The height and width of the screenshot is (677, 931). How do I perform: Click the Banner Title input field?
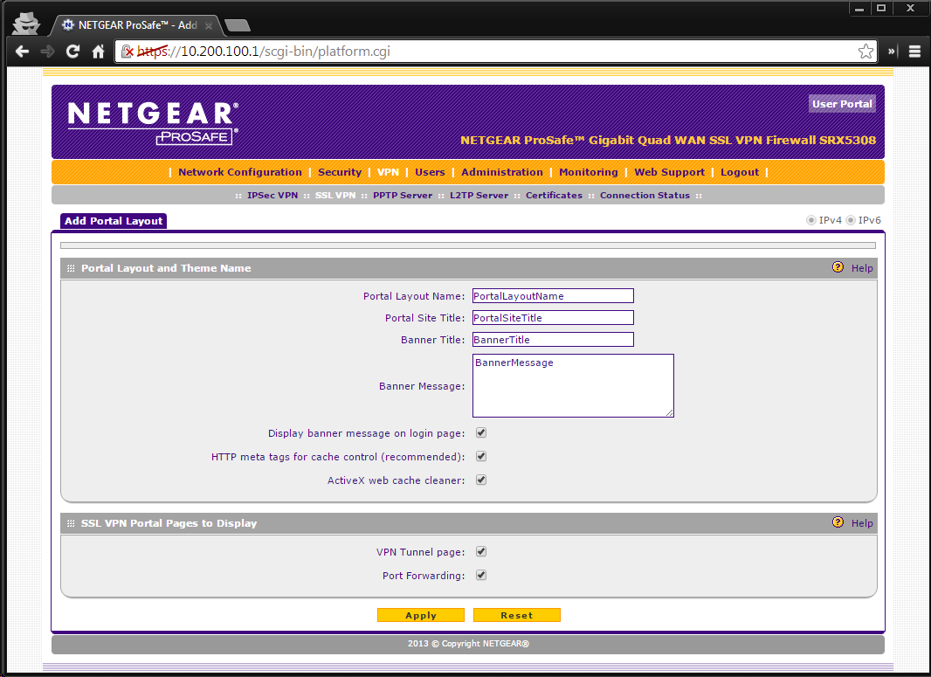[553, 340]
